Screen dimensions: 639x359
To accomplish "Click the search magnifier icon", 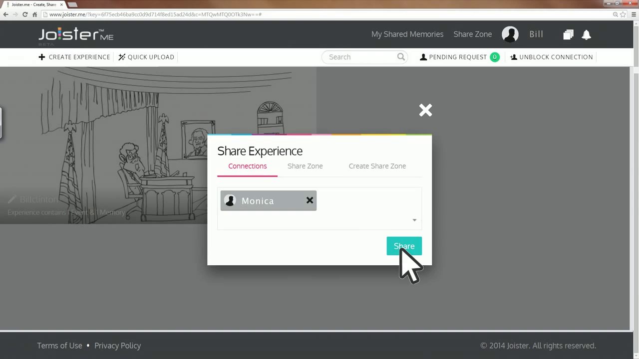I will [x=401, y=57].
